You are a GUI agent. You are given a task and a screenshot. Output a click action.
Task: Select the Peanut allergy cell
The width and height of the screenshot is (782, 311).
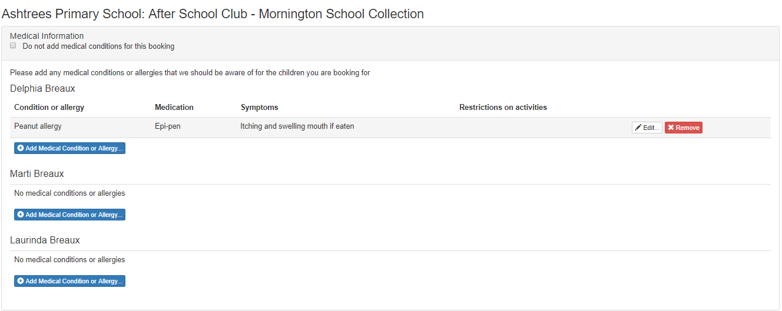38,126
